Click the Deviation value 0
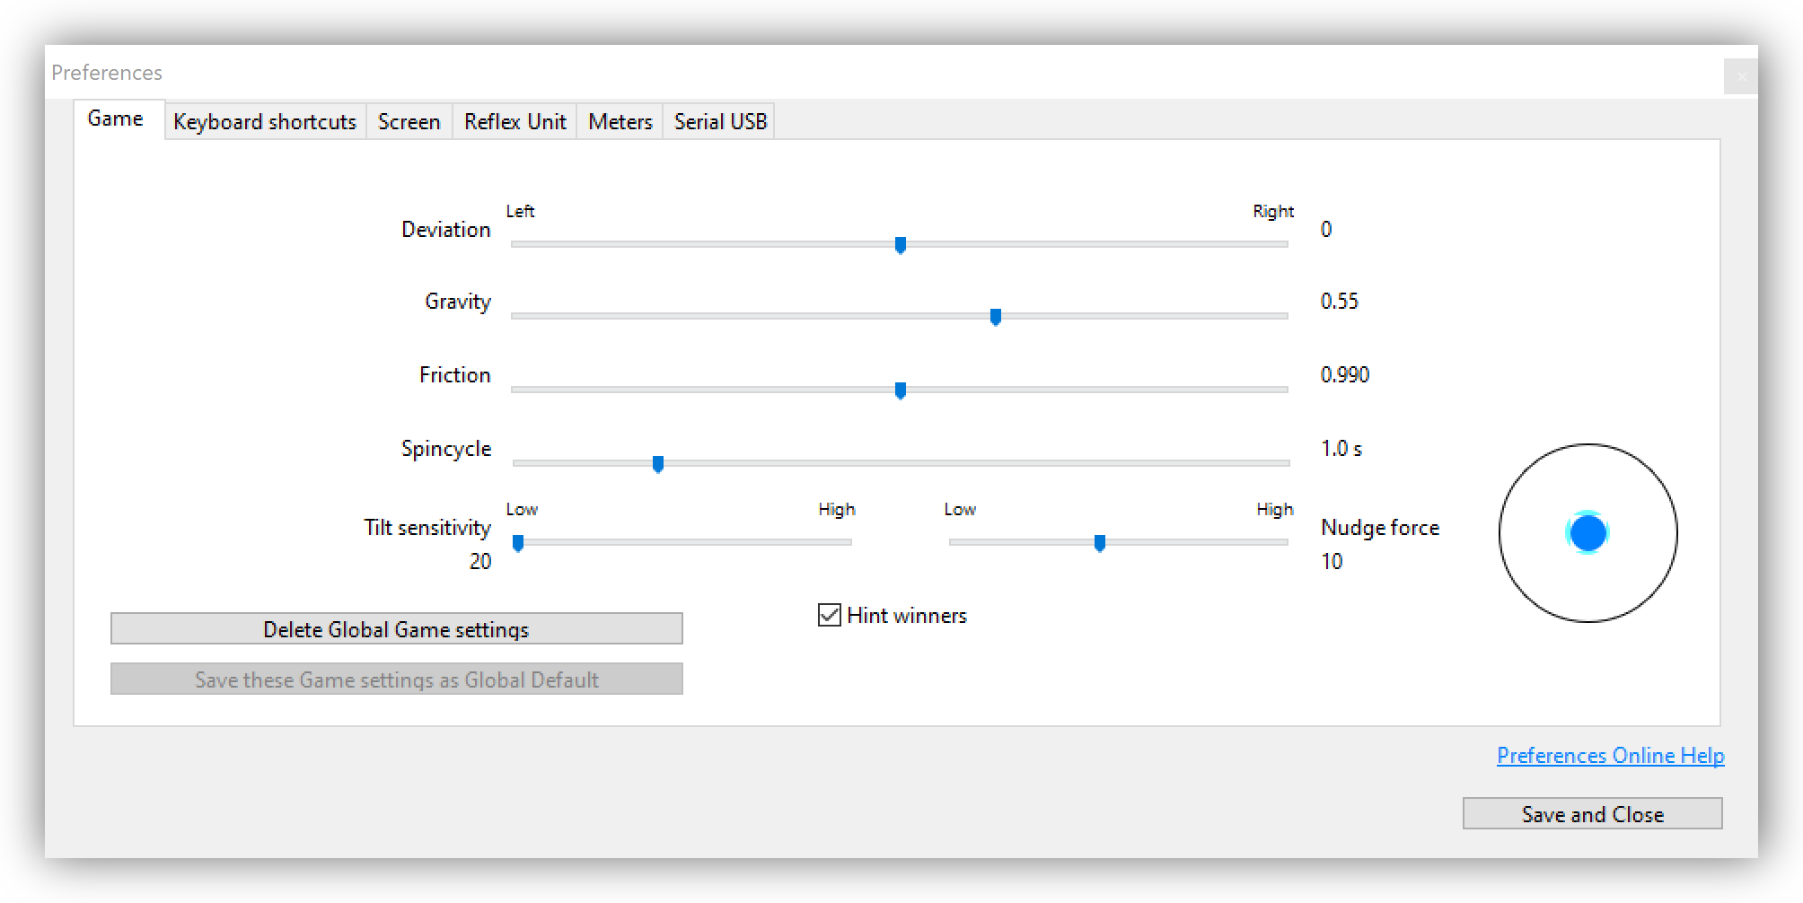Screen dimensions: 1803x903 click(x=1326, y=230)
